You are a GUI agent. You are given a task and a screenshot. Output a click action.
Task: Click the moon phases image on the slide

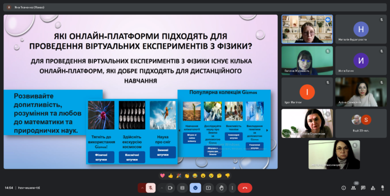tap(132, 115)
